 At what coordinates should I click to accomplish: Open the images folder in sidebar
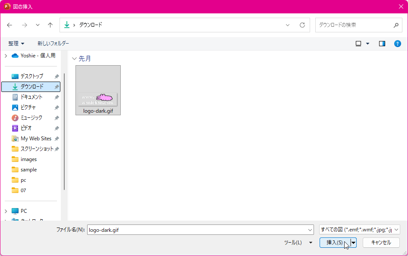[x=28, y=159]
